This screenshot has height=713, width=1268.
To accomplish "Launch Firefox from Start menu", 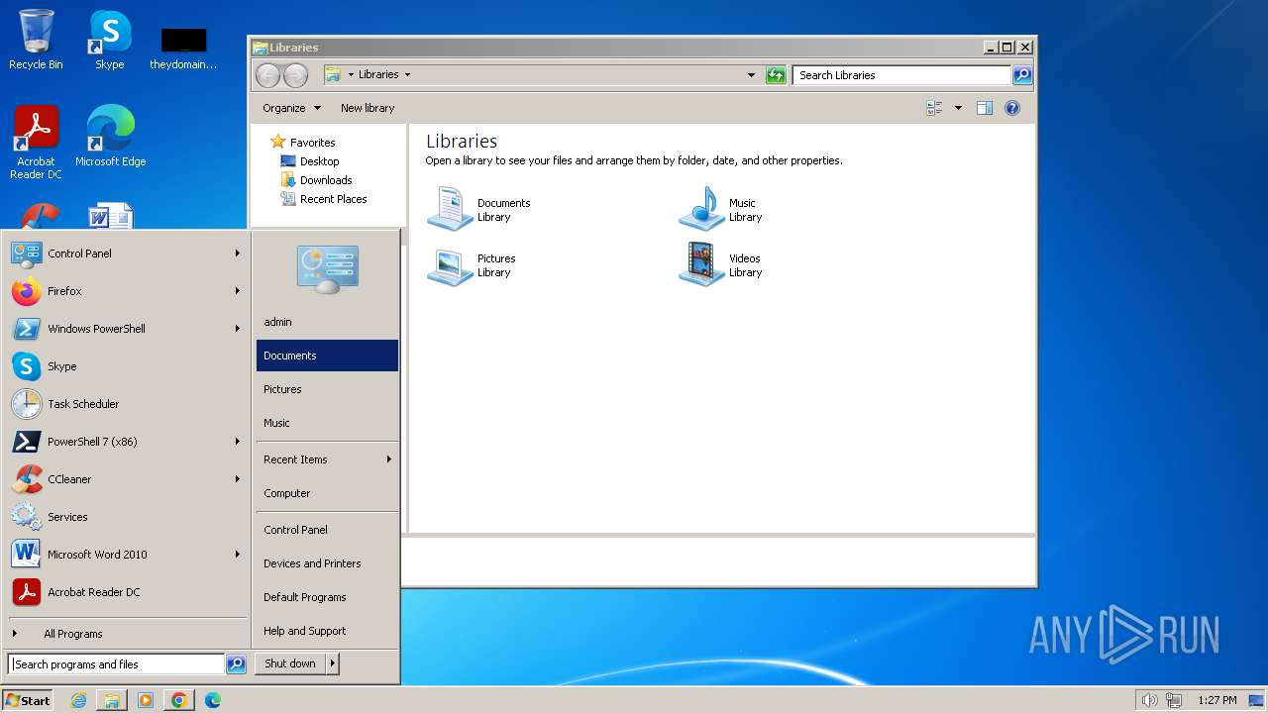I will point(127,291).
